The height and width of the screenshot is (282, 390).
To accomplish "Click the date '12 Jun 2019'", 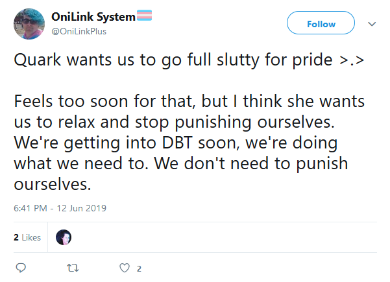I will pos(82,208).
